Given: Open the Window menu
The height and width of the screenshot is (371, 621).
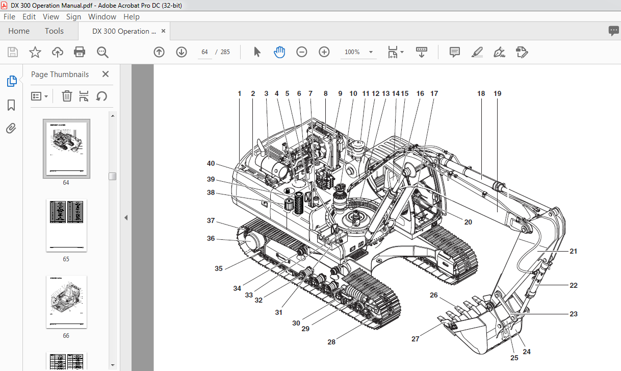Looking at the screenshot, I should (102, 17).
